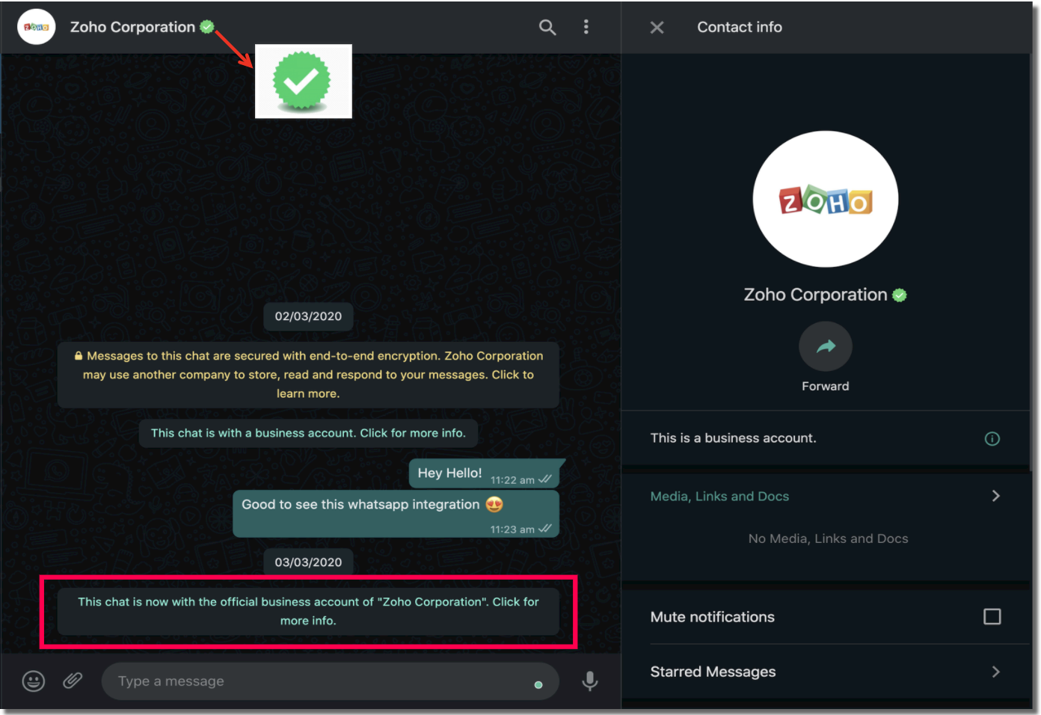Click the Zoho Corporation name in contact panel

tap(815, 295)
